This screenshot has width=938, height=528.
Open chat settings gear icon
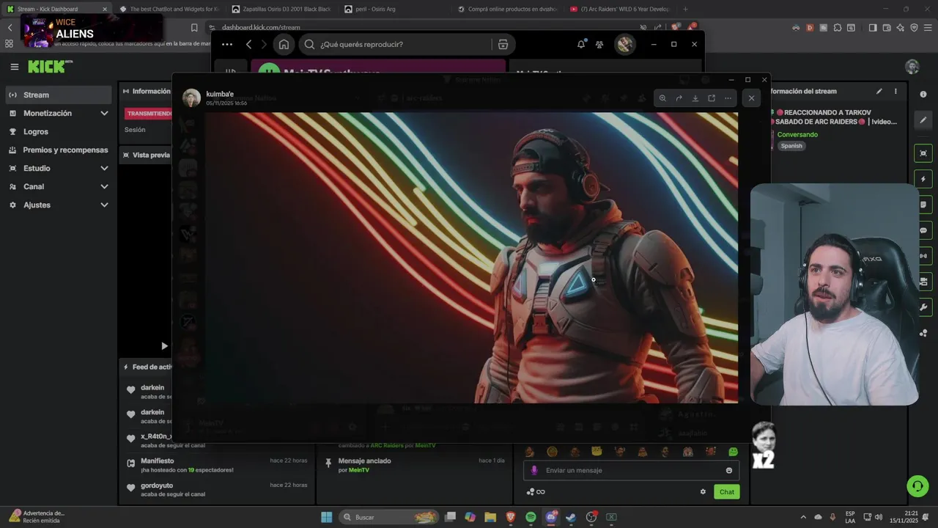[x=703, y=492]
